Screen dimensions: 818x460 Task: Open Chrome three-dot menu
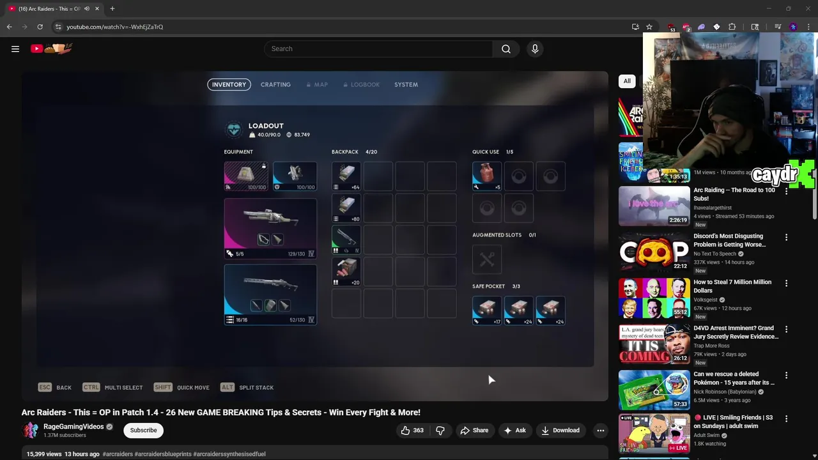tap(808, 27)
